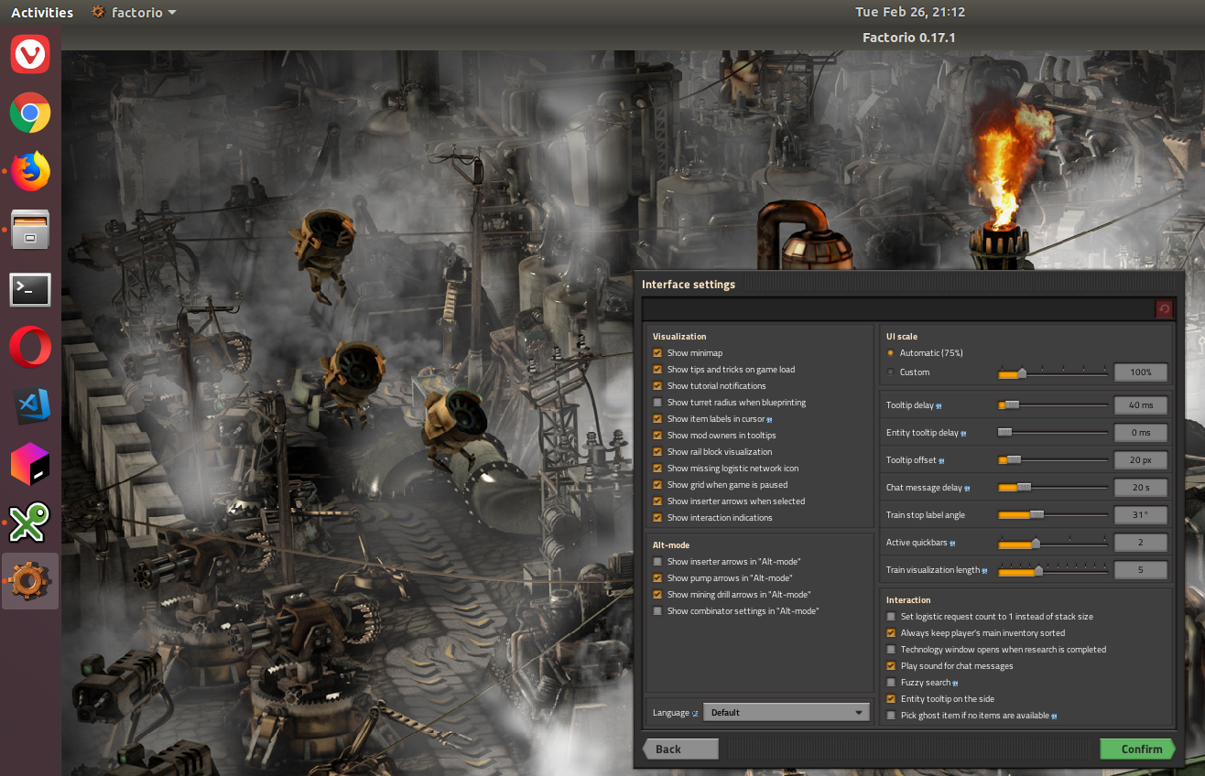Click the Factorio gear icon in dock
Viewport: 1205px width, 776px height.
tap(30, 581)
